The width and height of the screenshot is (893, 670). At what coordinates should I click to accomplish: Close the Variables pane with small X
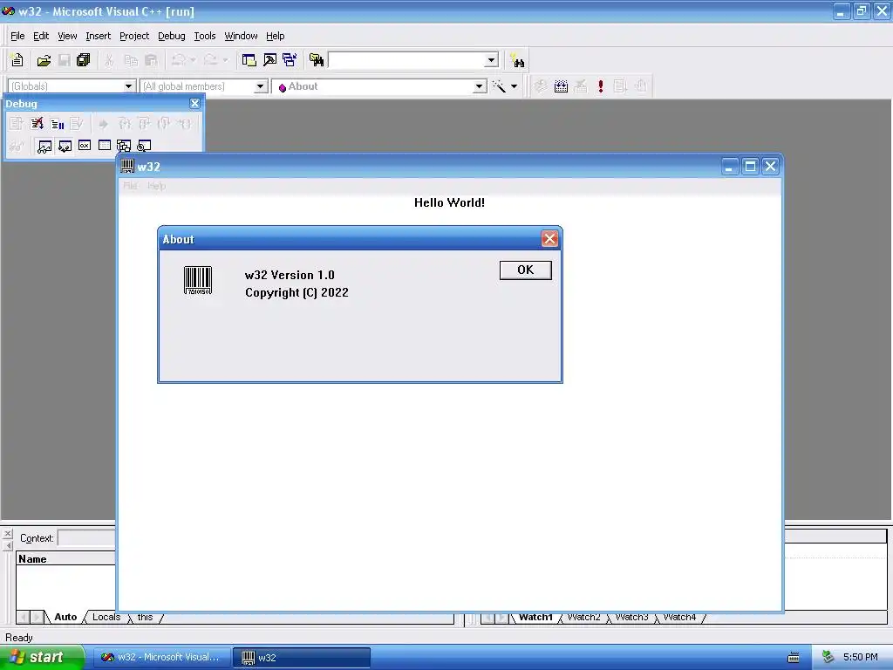coord(7,534)
